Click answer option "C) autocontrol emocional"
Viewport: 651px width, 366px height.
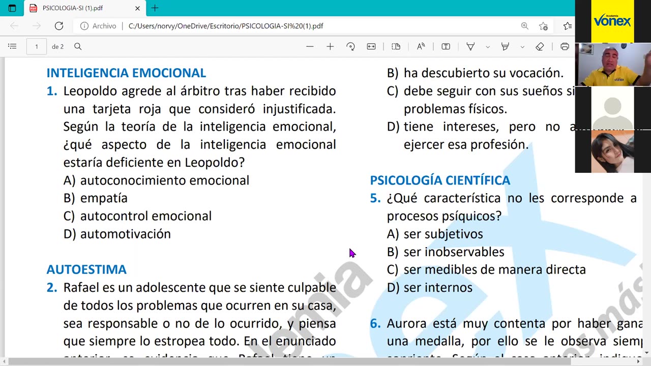(137, 216)
